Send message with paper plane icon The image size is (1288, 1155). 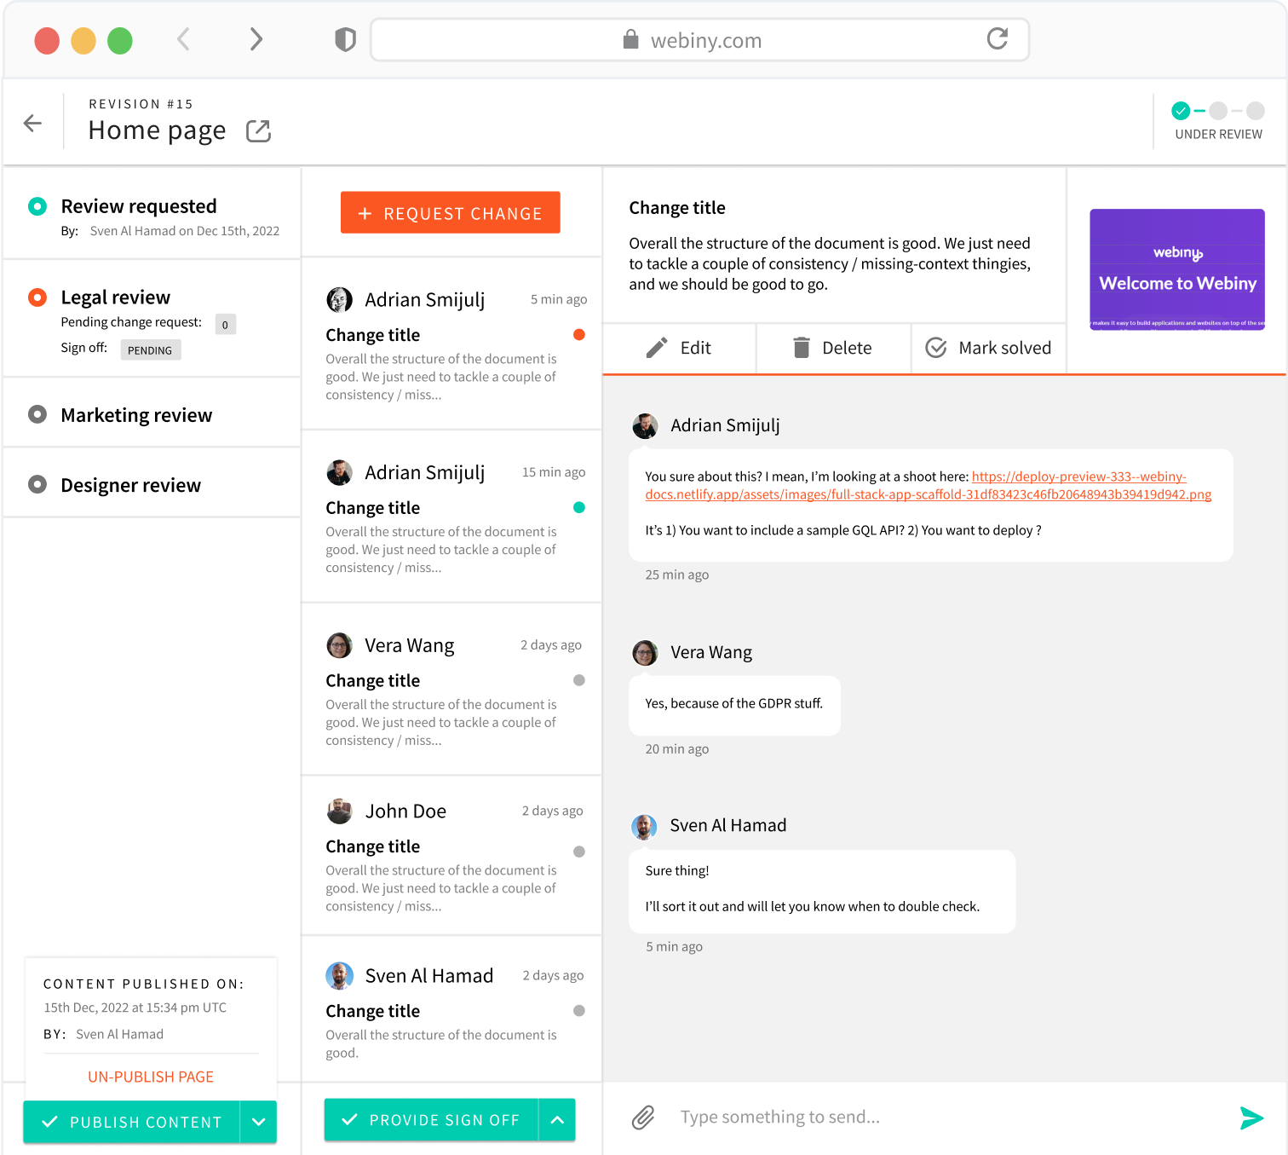1251,1117
